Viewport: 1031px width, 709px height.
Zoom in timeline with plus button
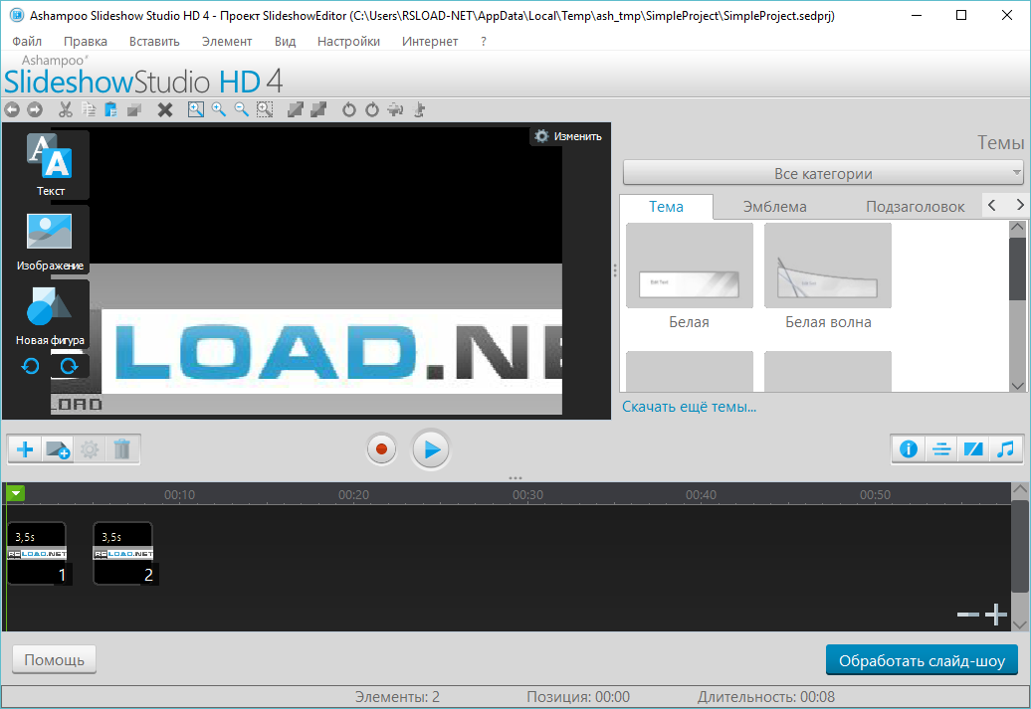996,615
